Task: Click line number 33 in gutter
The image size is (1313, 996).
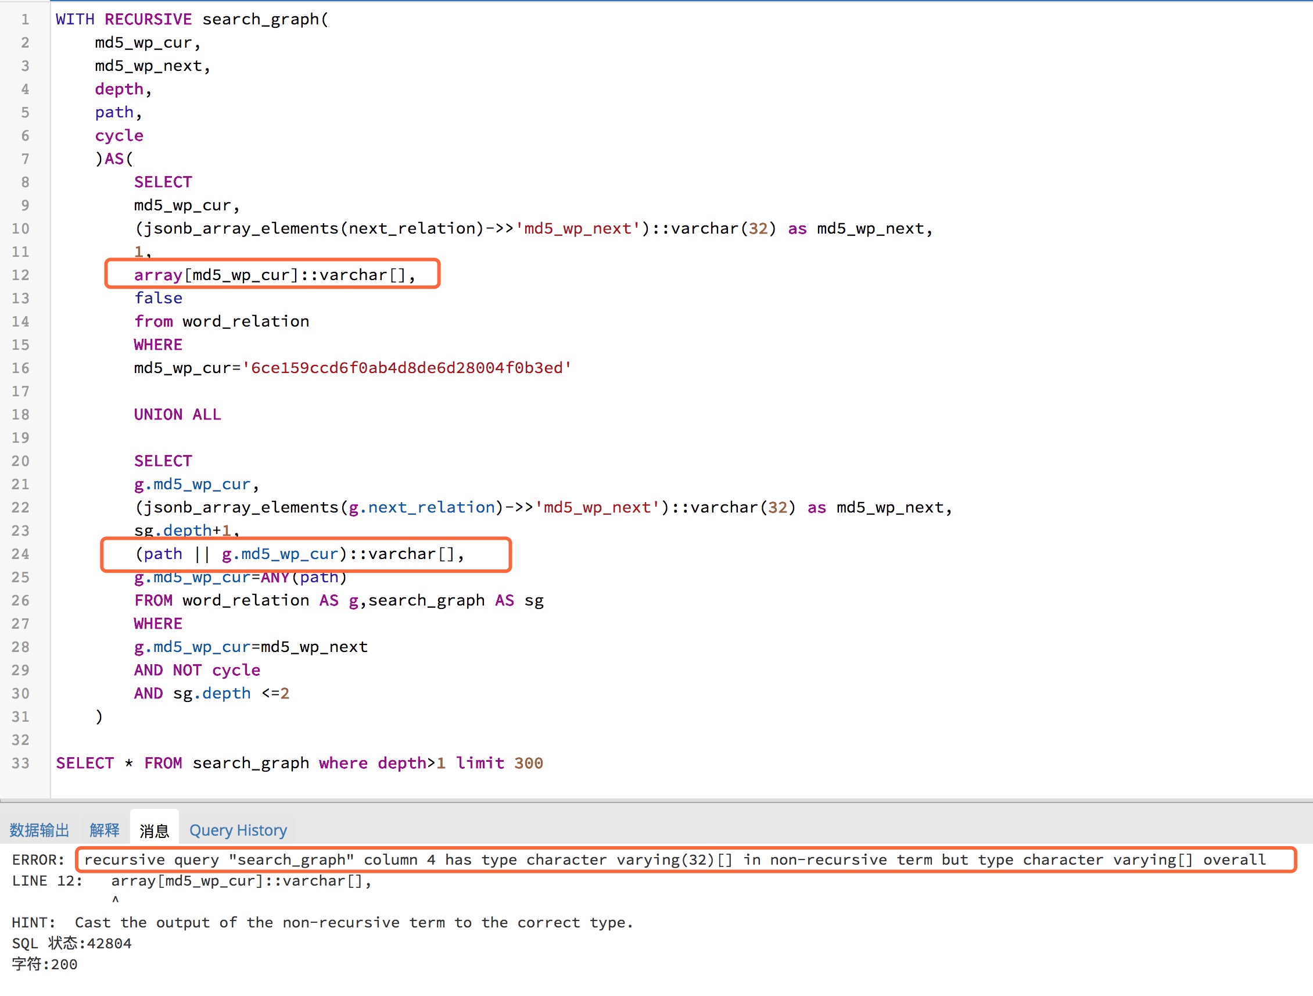Action: click(20, 763)
